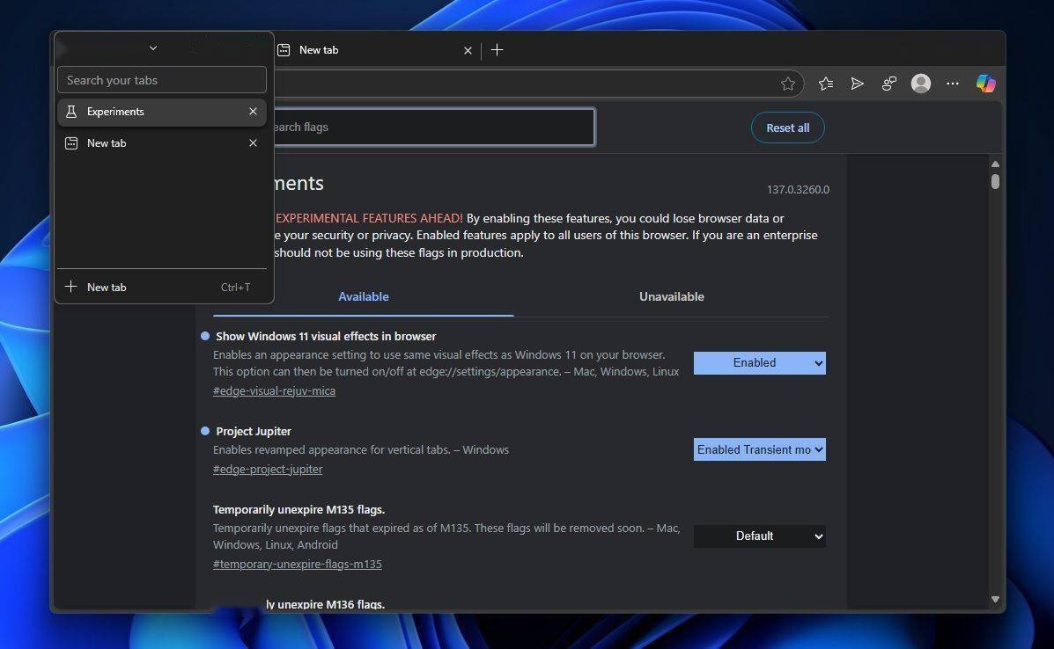Image resolution: width=1054 pixels, height=649 pixels.
Task: Click the page icon on the tab strip New tab
Action: pyautogui.click(x=284, y=50)
